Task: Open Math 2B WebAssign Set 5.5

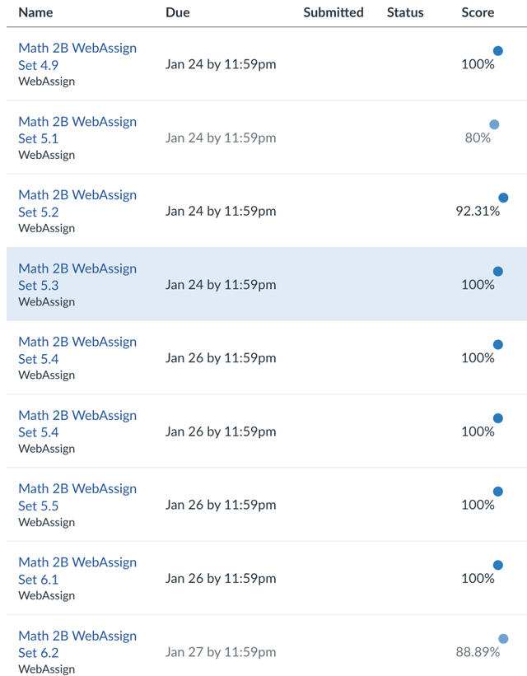Action: click(x=77, y=497)
